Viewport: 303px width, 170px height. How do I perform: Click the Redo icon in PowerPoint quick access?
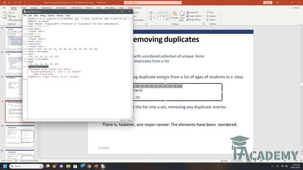click(15, 3)
